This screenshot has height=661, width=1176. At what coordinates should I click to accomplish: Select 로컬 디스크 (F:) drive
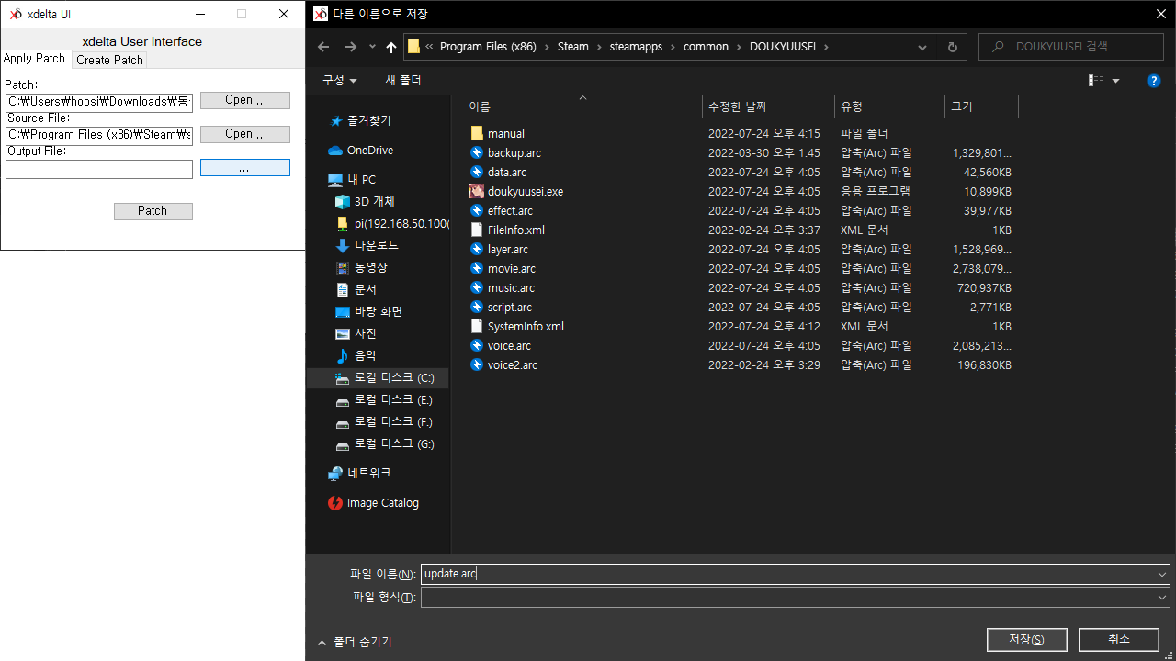(x=384, y=422)
